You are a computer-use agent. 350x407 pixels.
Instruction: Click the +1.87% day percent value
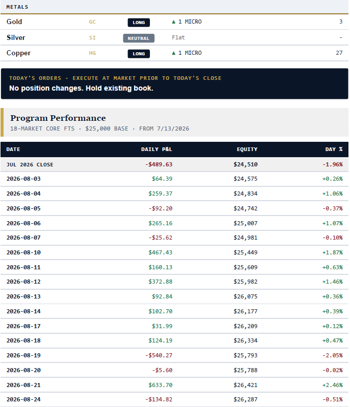[x=333, y=252]
